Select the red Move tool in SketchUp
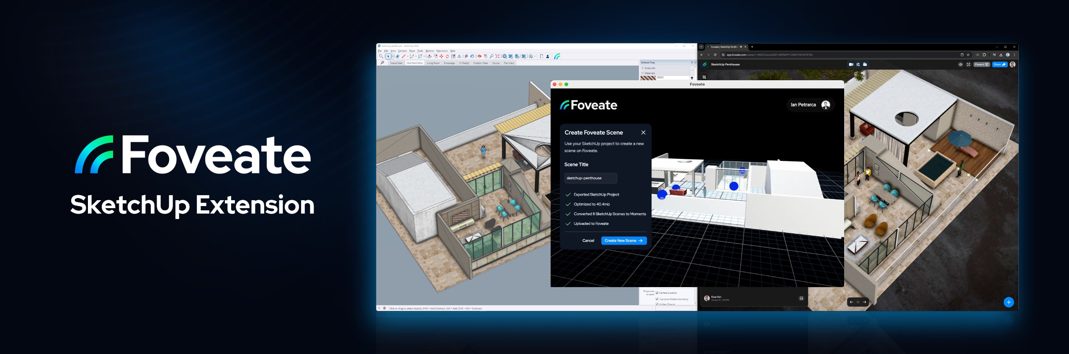 441,56
